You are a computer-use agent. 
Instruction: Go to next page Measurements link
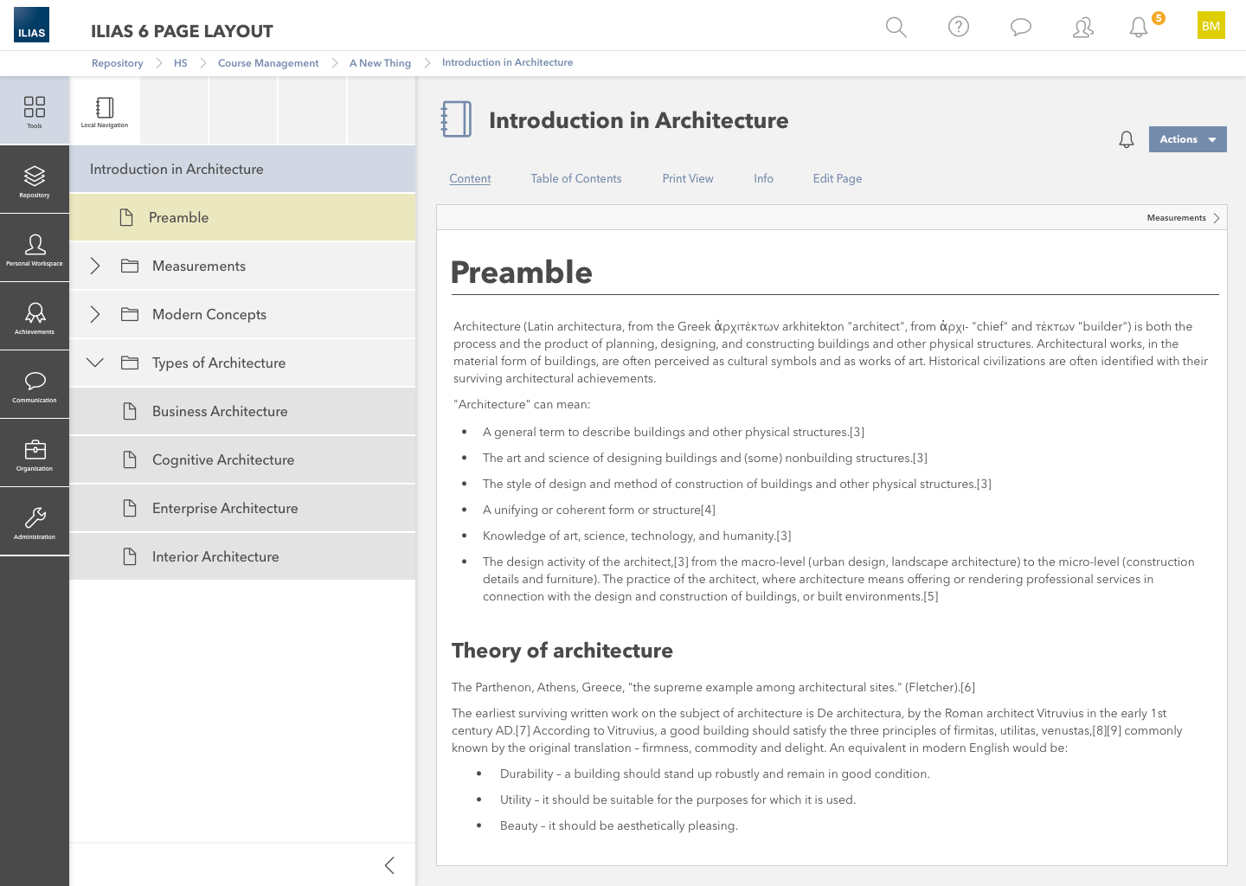(1182, 218)
